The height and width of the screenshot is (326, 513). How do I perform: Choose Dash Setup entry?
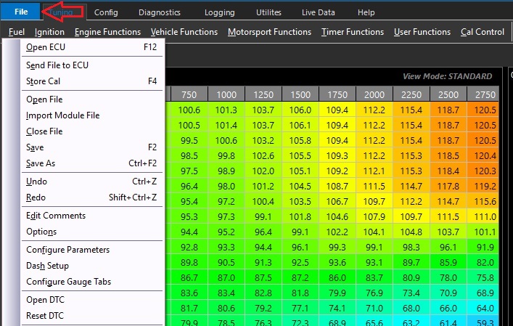click(47, 266)
